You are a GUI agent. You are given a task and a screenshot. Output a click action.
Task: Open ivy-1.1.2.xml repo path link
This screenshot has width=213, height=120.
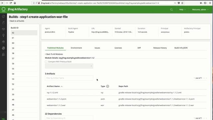(x=150, y=93)
